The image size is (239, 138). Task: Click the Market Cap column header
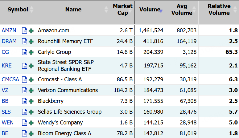click(123, 10)
